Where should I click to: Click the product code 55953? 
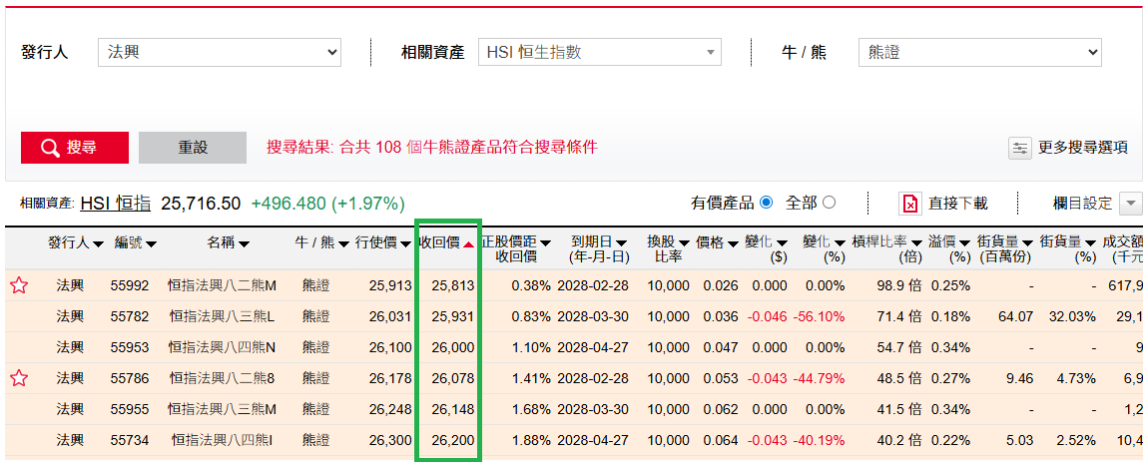[x=129, y=347]
